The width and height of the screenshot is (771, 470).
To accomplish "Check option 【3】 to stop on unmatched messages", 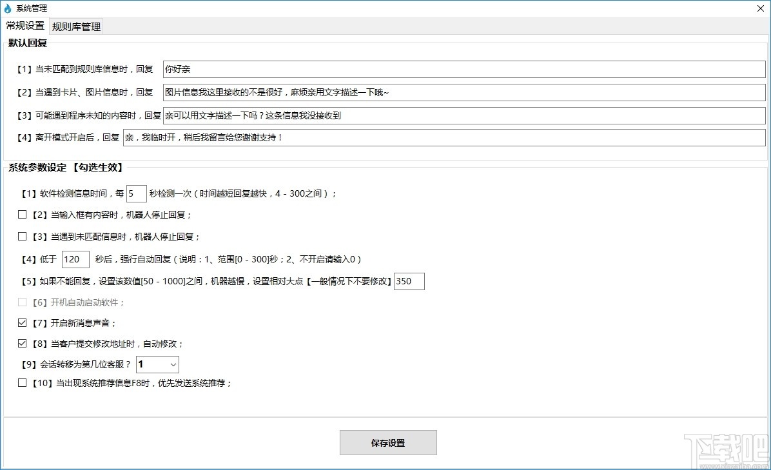I will pyautogui.click(x=22, y=236).
